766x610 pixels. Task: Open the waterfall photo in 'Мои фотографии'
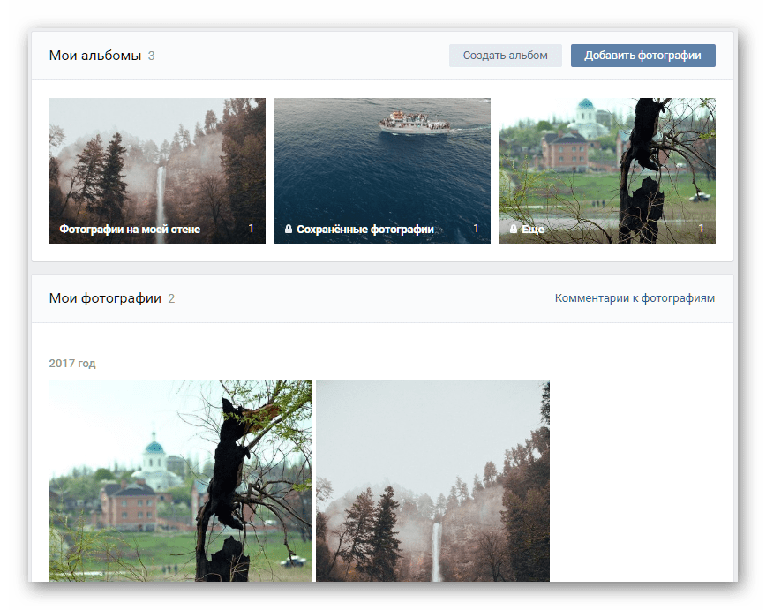[432, 481]
